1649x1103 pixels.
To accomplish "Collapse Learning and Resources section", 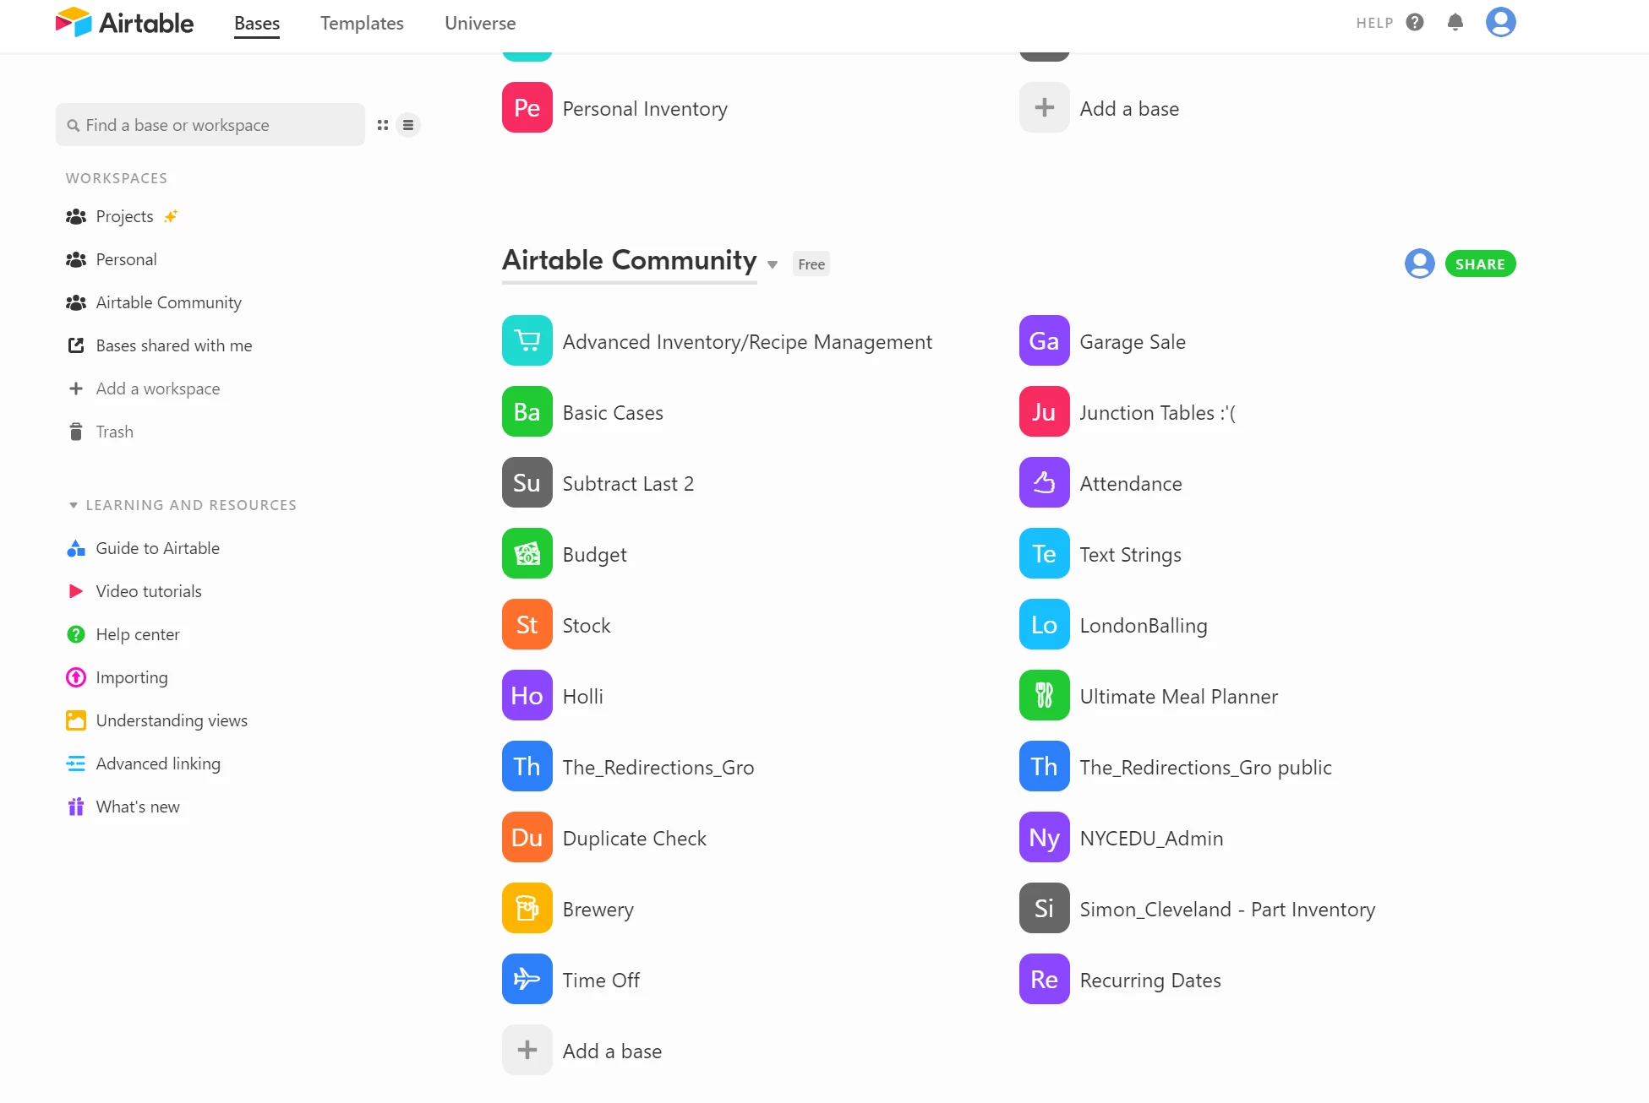I will 74,505.
